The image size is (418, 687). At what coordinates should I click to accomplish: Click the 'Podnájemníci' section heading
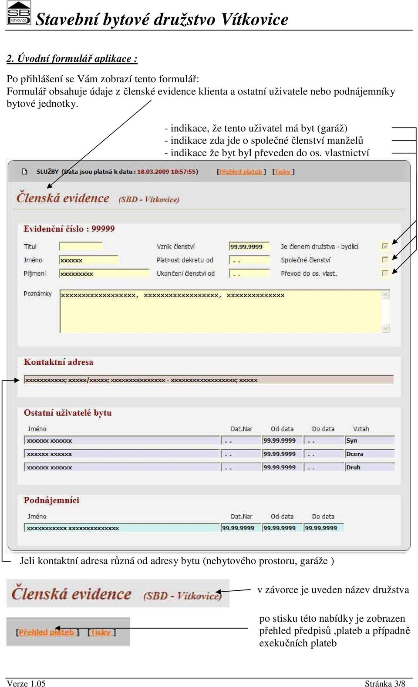coord(51,500)
